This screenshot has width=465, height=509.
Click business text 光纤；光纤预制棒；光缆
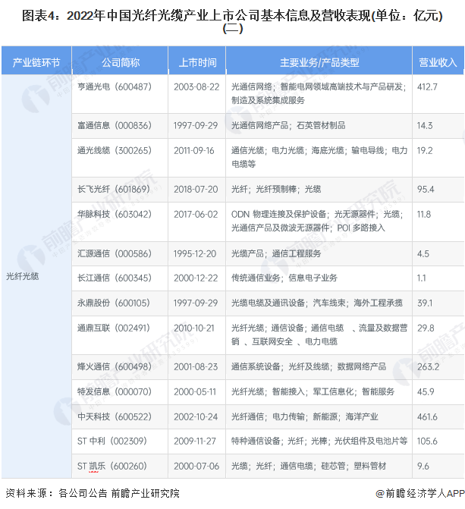click(x=276, y=189)
